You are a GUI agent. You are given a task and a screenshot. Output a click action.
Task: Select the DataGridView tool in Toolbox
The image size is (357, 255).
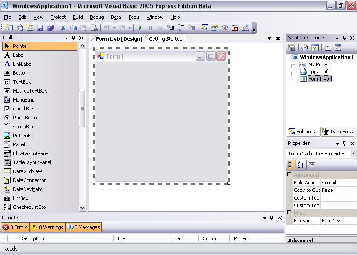(40, 171)
